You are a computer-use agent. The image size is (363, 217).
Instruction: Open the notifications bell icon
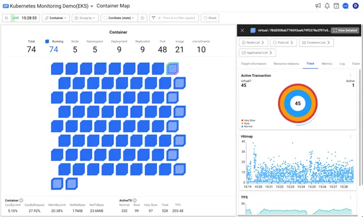[x=327, y=6]
